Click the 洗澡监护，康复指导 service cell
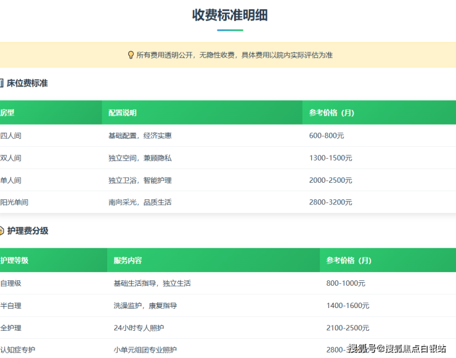The image size is (456, 358). point(145,306)
